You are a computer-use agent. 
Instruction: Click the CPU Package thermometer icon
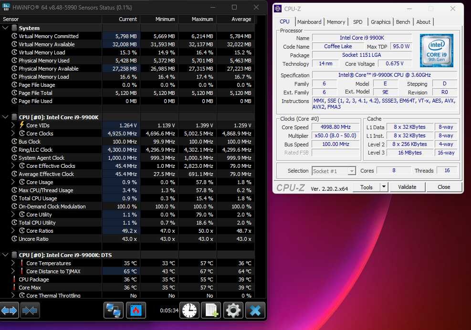(14, 279)
